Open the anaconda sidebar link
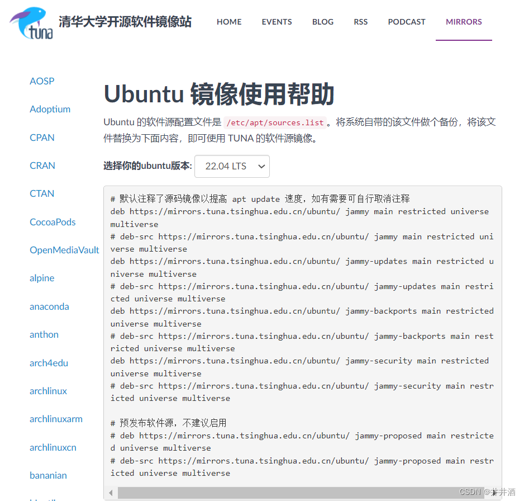 (49, 306)
